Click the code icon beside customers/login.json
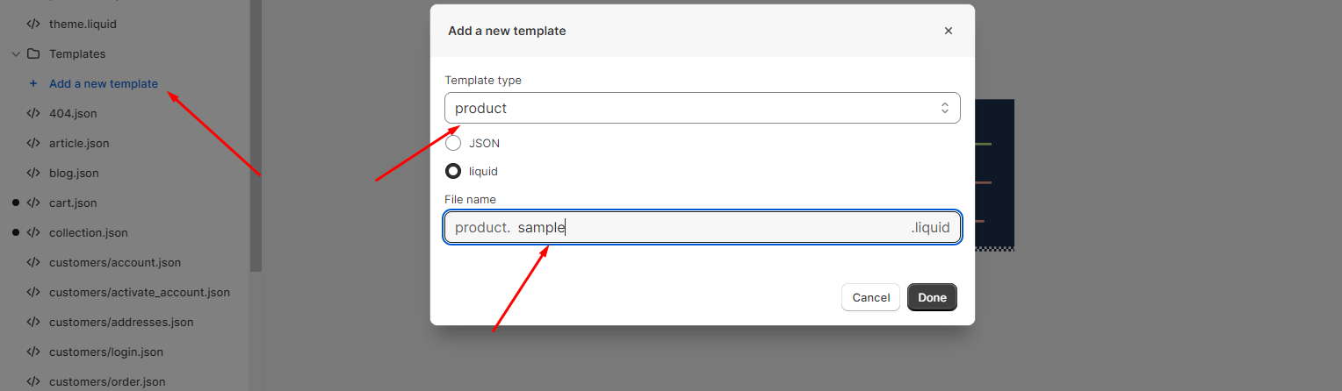Viewport: 1342px width, 391px height. (x=33, y=352)
